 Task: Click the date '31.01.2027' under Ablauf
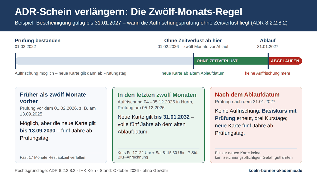[x=268, y=46]
